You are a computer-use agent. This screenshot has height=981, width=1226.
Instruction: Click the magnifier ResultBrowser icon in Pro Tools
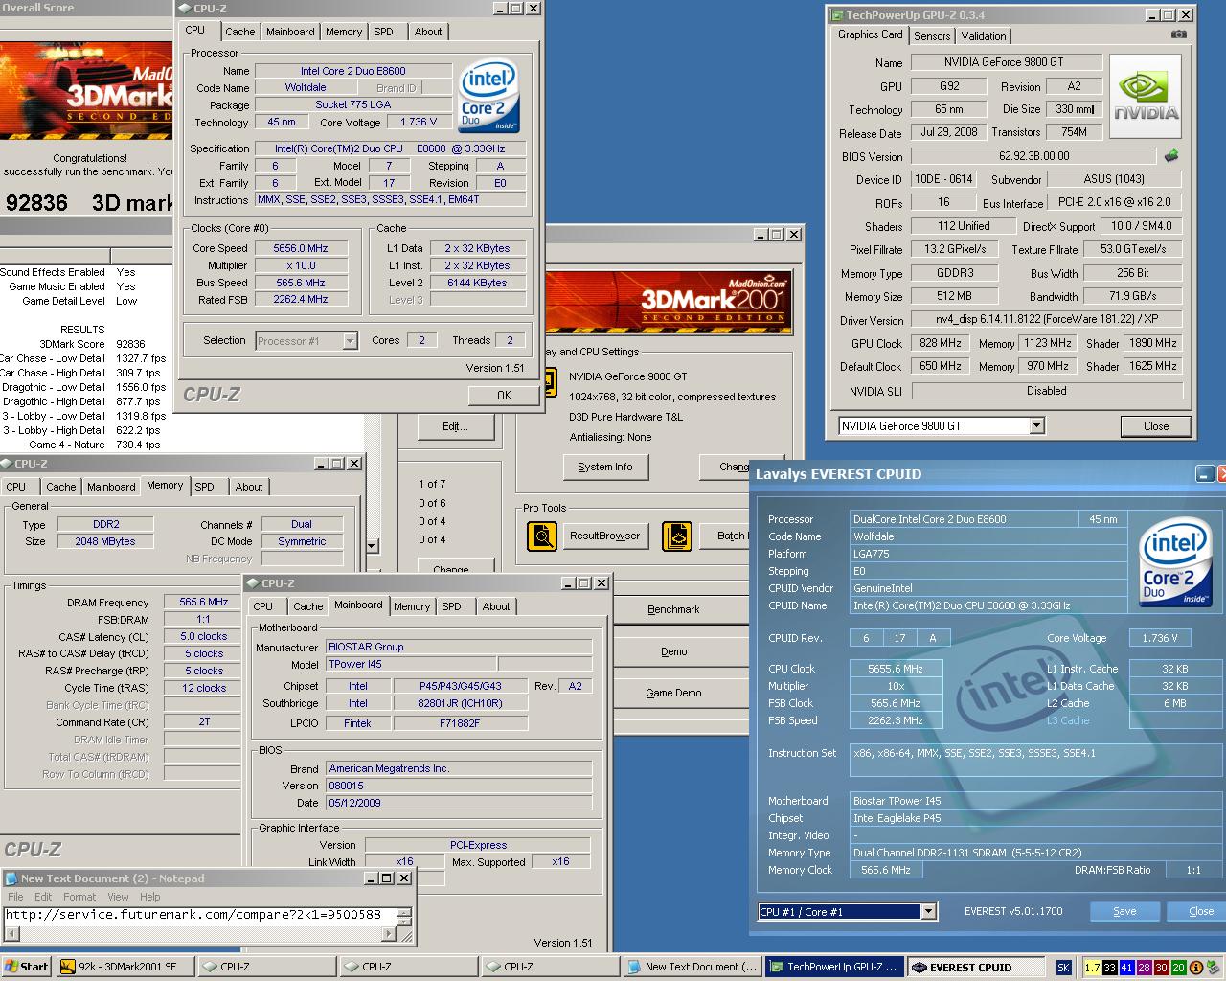542,536
